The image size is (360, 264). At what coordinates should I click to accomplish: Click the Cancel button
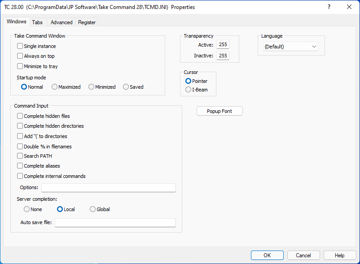[x=303, y=255]
